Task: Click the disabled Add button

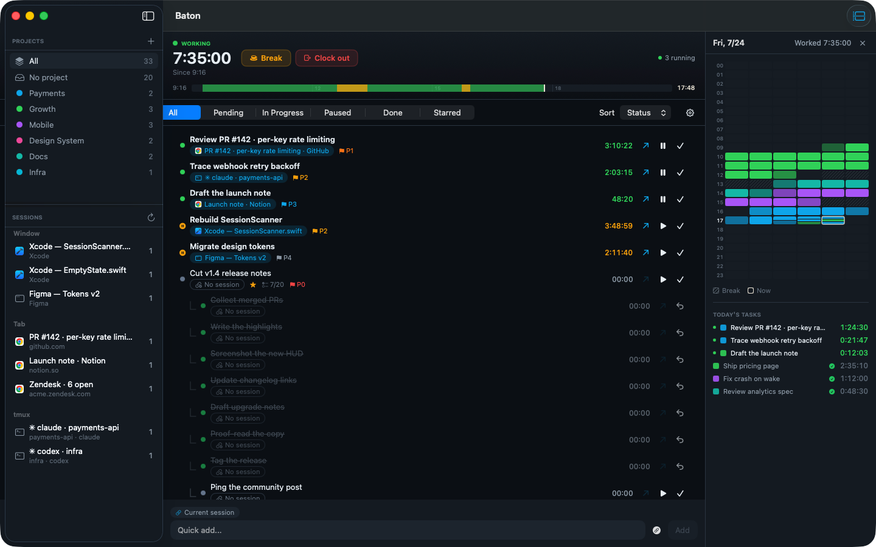Action: pyautogui.click(x=683, y=530)
